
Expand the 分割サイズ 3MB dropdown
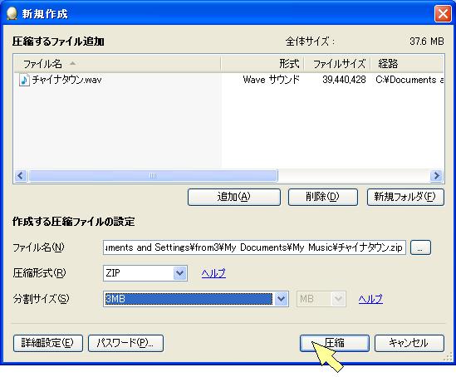pyautogui.click(x=281, y=299)
